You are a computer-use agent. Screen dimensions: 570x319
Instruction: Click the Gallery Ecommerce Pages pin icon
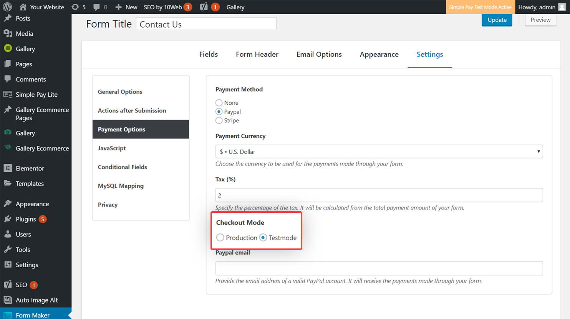[8, 110]
